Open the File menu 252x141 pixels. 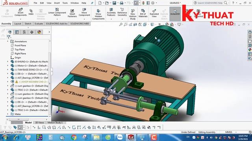click(x=35, y=3)
